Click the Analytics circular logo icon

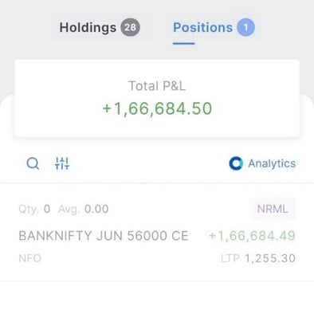click(x=236, y=163)
